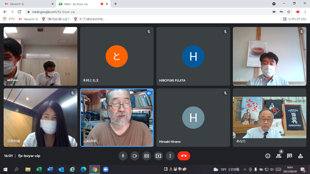Open the アプリ bookmarks shortcut
The image size is (310, 174).
pyautogui.click(x=9, y=19)
